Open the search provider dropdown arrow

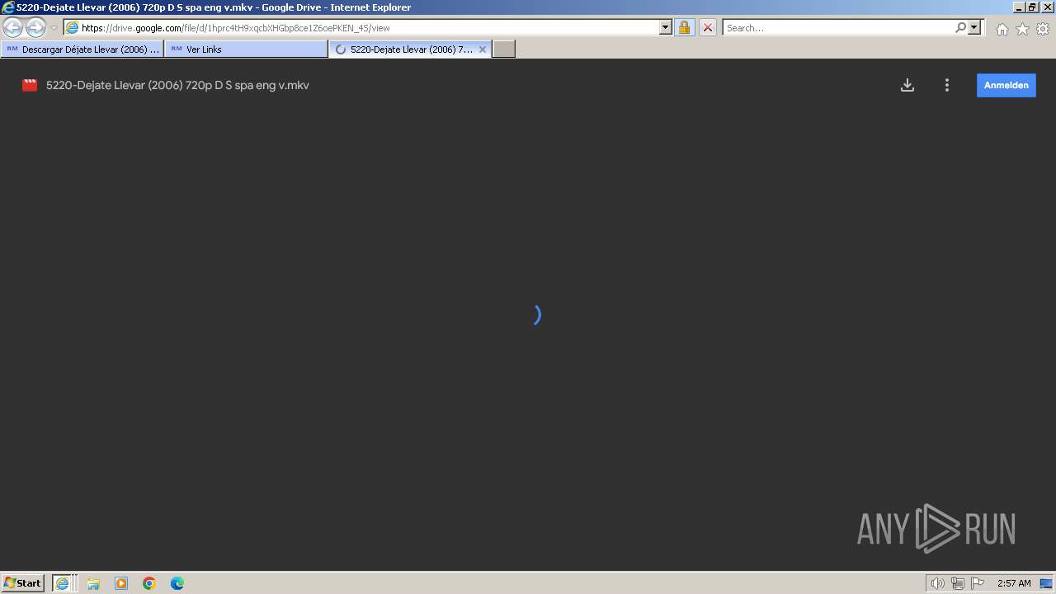coord(974,27)
